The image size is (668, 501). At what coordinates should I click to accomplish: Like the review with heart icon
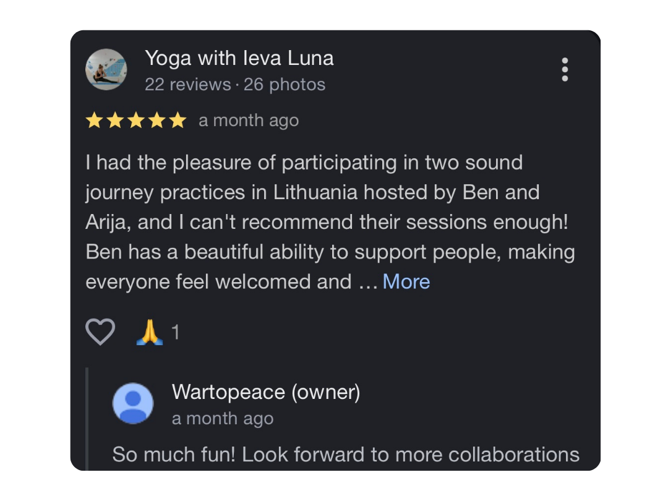(100, 332)
